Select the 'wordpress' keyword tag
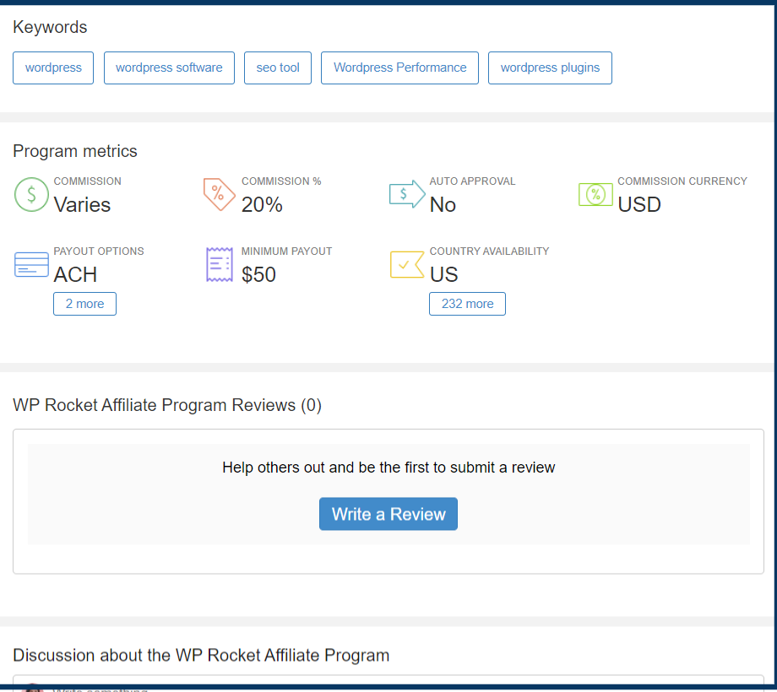This screenshot has width=777, height=692. (53, 68)
